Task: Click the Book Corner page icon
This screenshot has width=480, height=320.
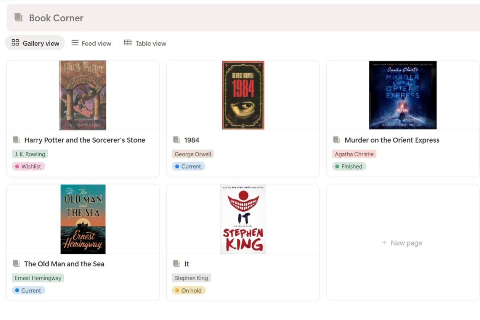Action: 18,18
